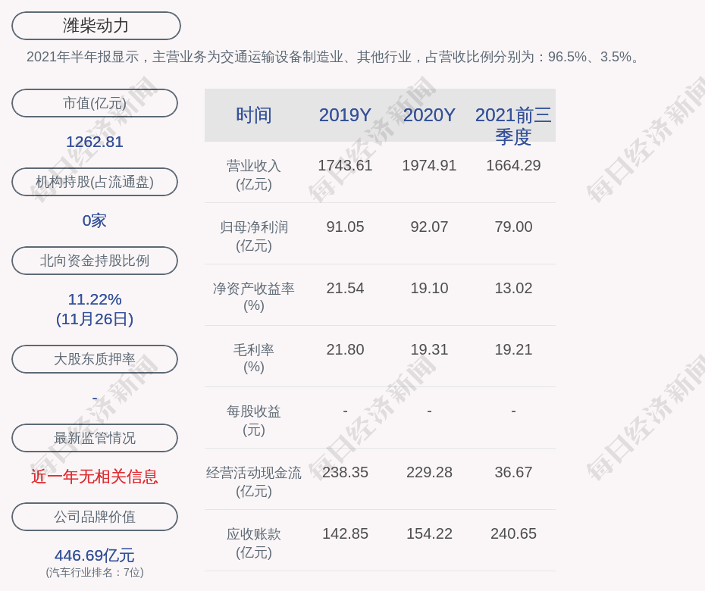Click cash flow value 36.67
Image resolution: width=705 pixels, height=591 pixels.
coord(513,472)
